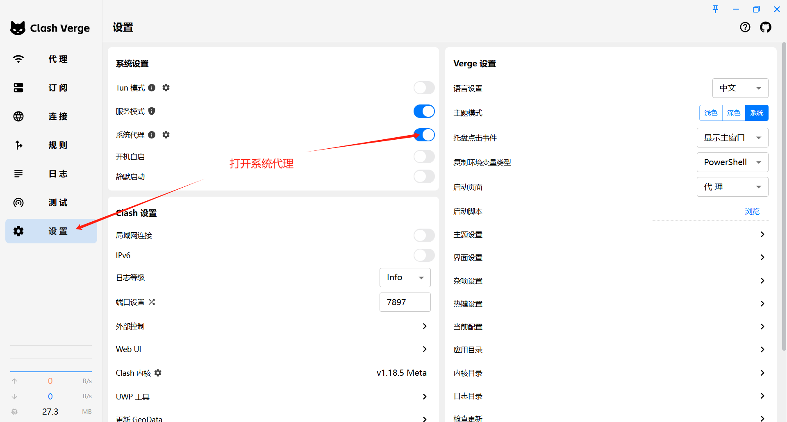Open the GitHub repository icon

coord(765,27)
